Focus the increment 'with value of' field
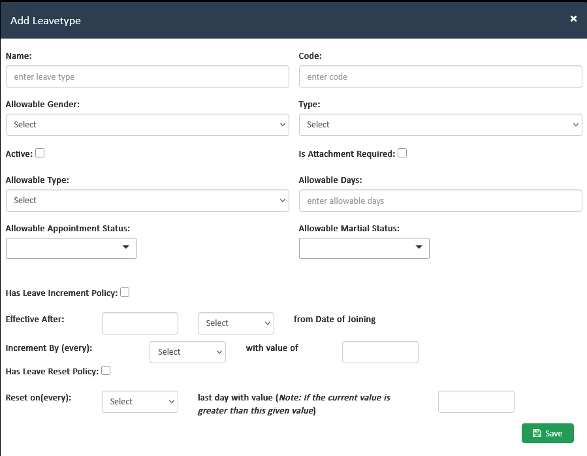 380,352
